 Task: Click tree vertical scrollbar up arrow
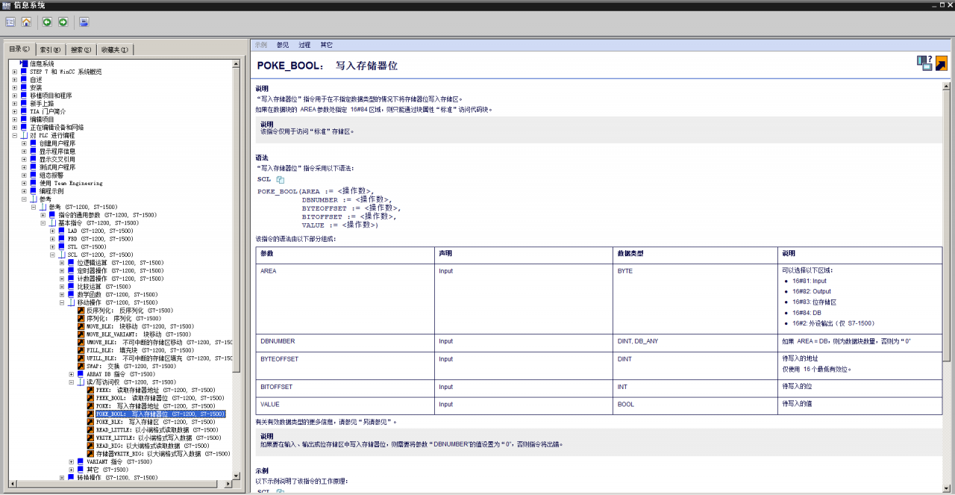point(237,63)
